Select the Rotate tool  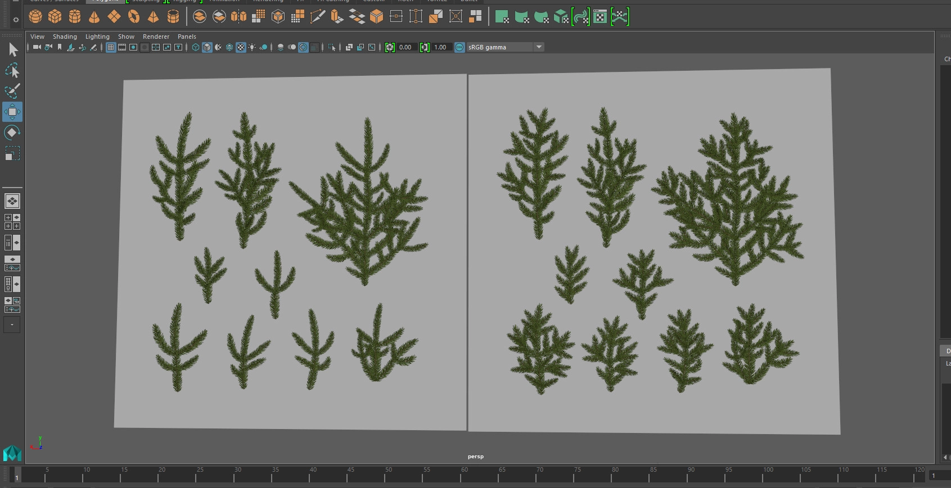12,133
